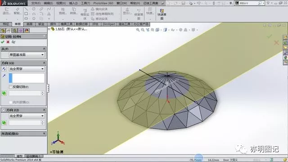Click the Undo icon in the top toolbar
288x162 pixels.
(x=198, y=3)
